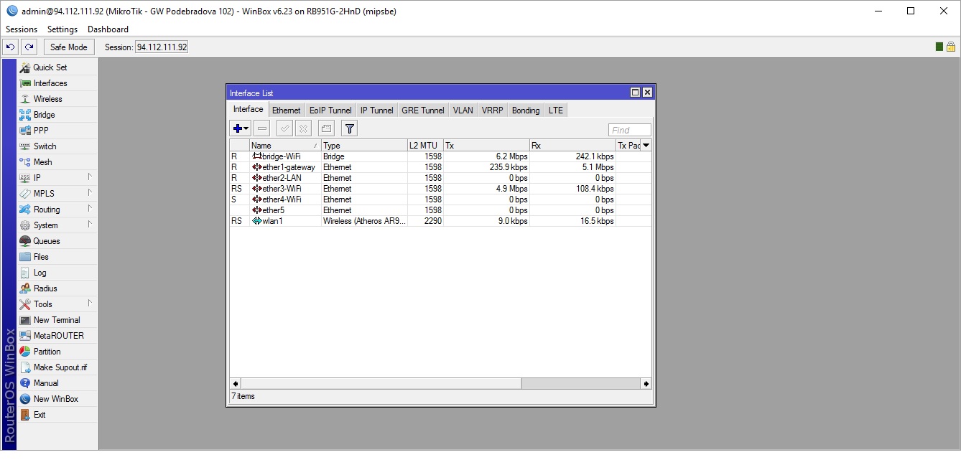The width and height of the screenshot is (961, 465).
Task: Click the padlock icon at top right
Action: [x=950, y=47]
